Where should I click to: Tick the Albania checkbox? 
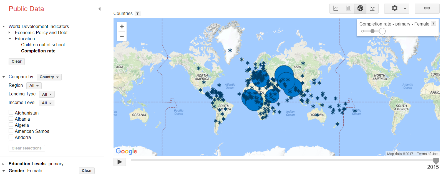point(11,118)
